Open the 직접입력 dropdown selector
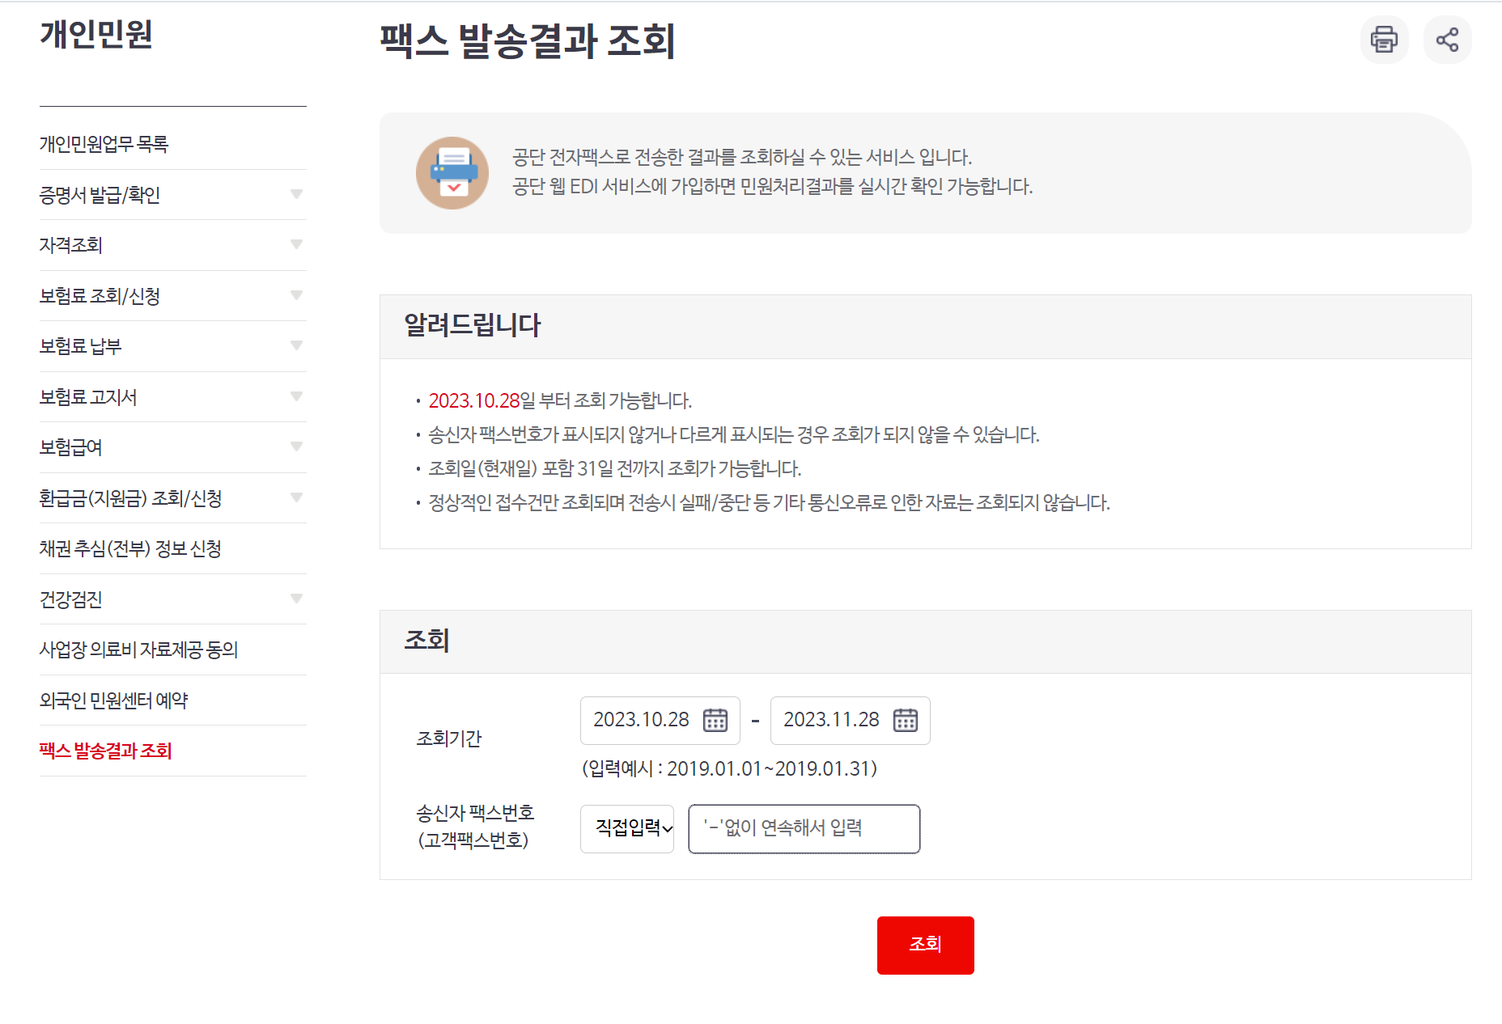 [626, 828]
